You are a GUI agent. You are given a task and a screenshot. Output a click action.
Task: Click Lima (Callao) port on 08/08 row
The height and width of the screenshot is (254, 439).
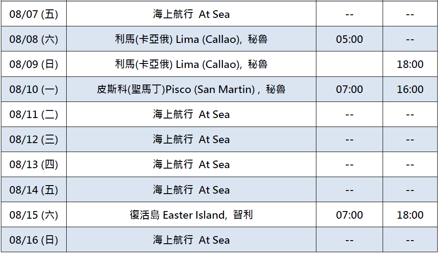pyautogui.click(x=191, y=39)
